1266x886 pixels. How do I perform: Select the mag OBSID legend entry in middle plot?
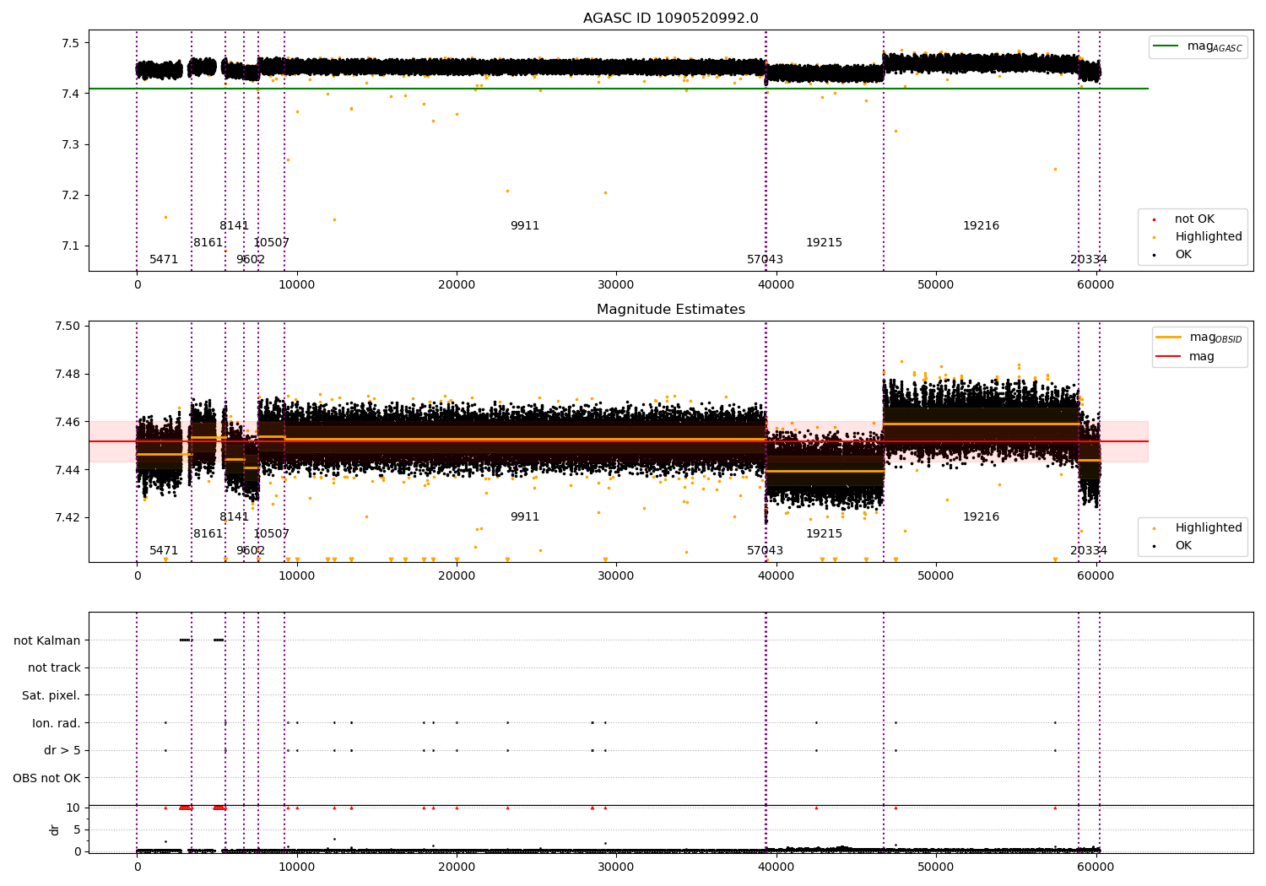(x=1198, y=338)
